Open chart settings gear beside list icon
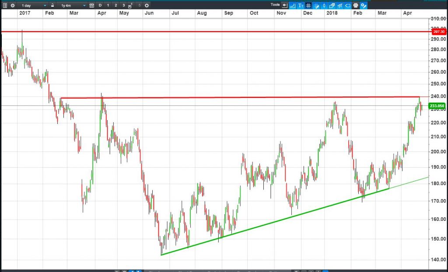 [x=13, y=5]
